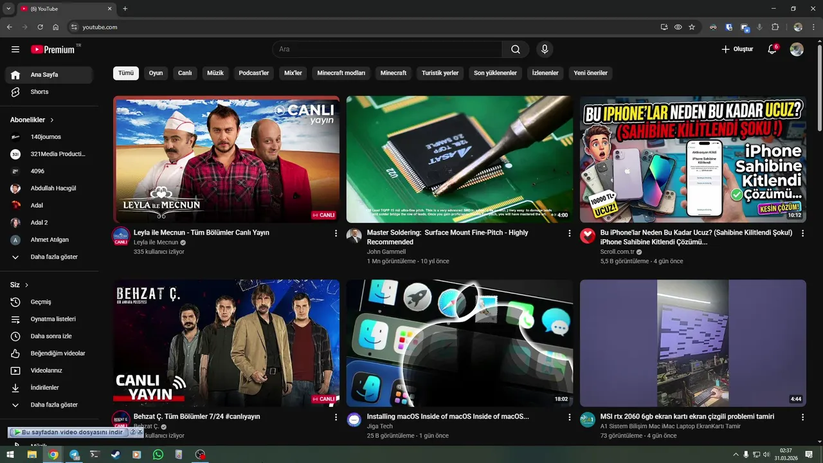The image size is (823, 463).
Task: Expand Daha fazla göster under Siz section
Action: [x=49, y=404]
